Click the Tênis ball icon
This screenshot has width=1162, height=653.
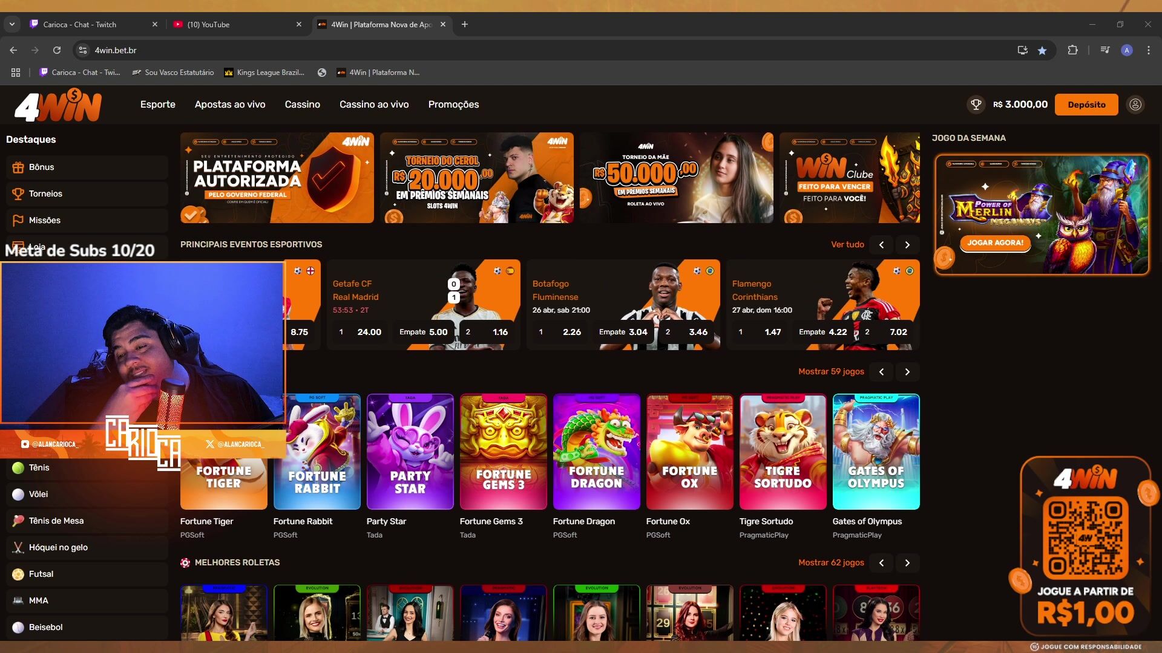pyautogui.click(x=18, y=468)
